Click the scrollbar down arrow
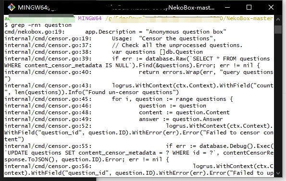286x181 pixels. point(278,173)
